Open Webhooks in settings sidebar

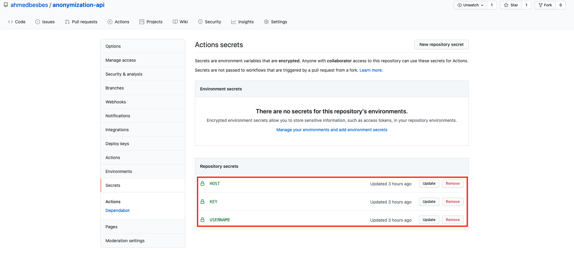116,102
